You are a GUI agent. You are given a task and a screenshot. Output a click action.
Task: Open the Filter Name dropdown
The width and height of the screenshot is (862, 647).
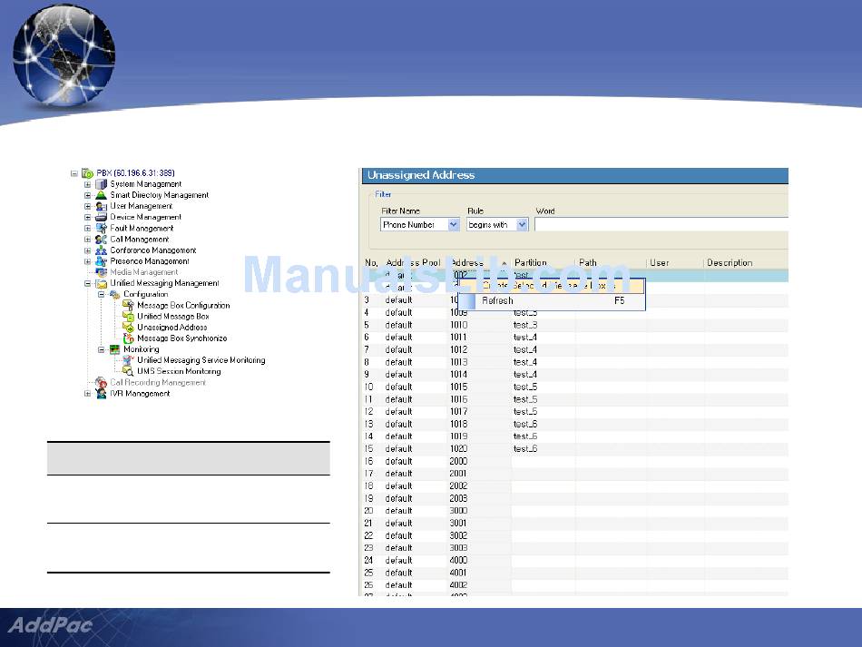[454, 225]
